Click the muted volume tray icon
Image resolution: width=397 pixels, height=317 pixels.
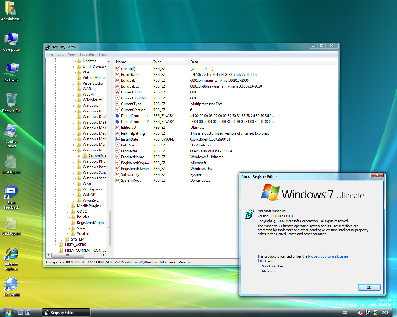pos(360,313)
